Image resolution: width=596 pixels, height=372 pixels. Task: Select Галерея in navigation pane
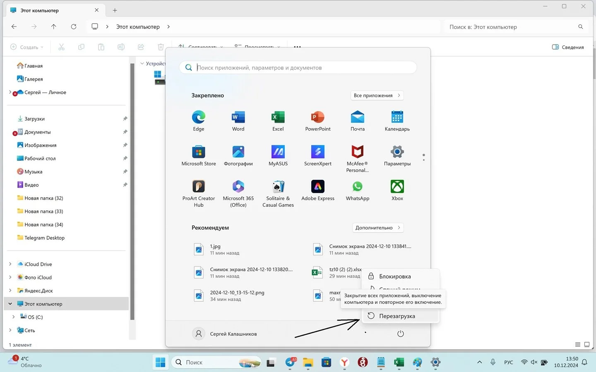coord(34,79)
